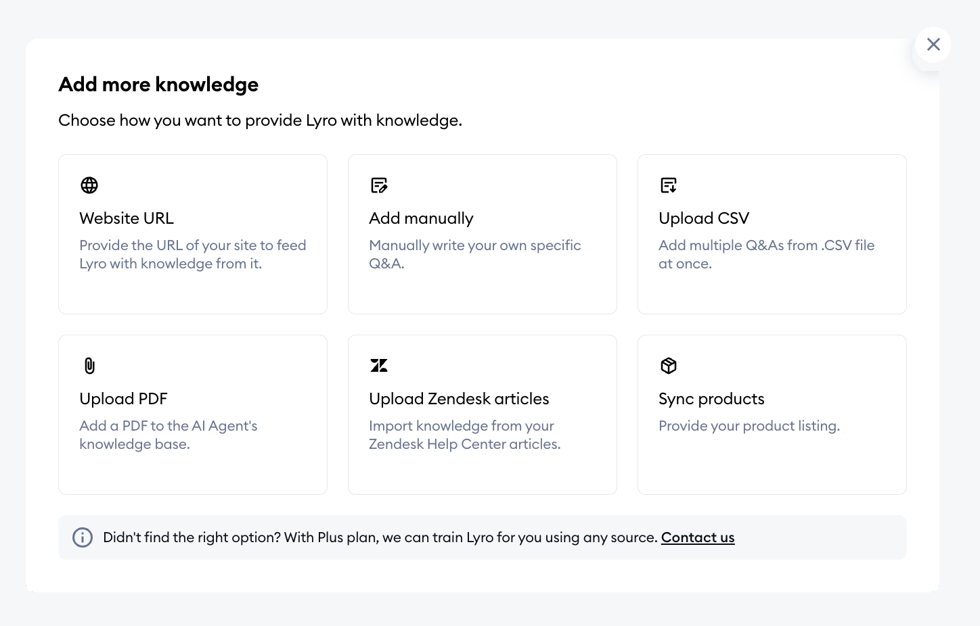The height and width of the screenshot is (626, 980).
Task: Click the Zendesk logo icon
Action: click(379, 366)
